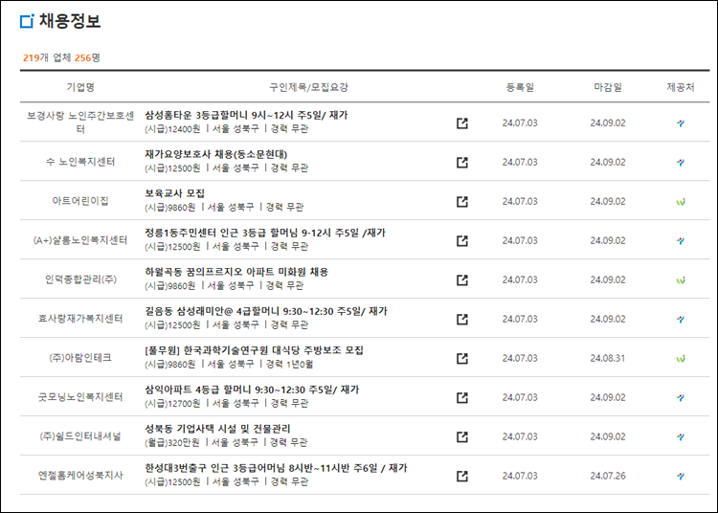
Task: Open external link icon for 아트어린이집 row
Action: (462, 201)
